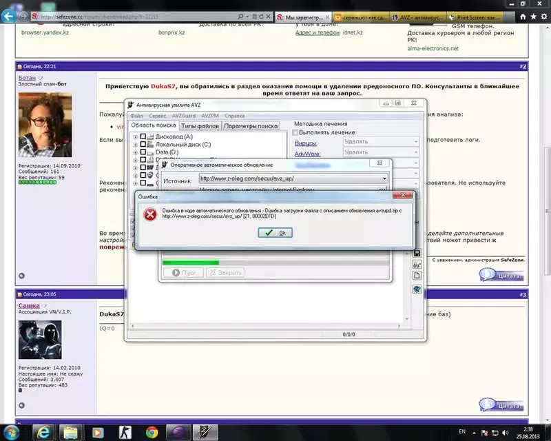The width and height of the screenshot is (551, 441).
Task: Click the Вирусы link in AVZ
Action: coord(306,143)
